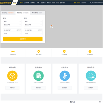This screenshot has width=103, height=103.
Task: Expand the pickup city dropdown
Action: tap(12, 21)
